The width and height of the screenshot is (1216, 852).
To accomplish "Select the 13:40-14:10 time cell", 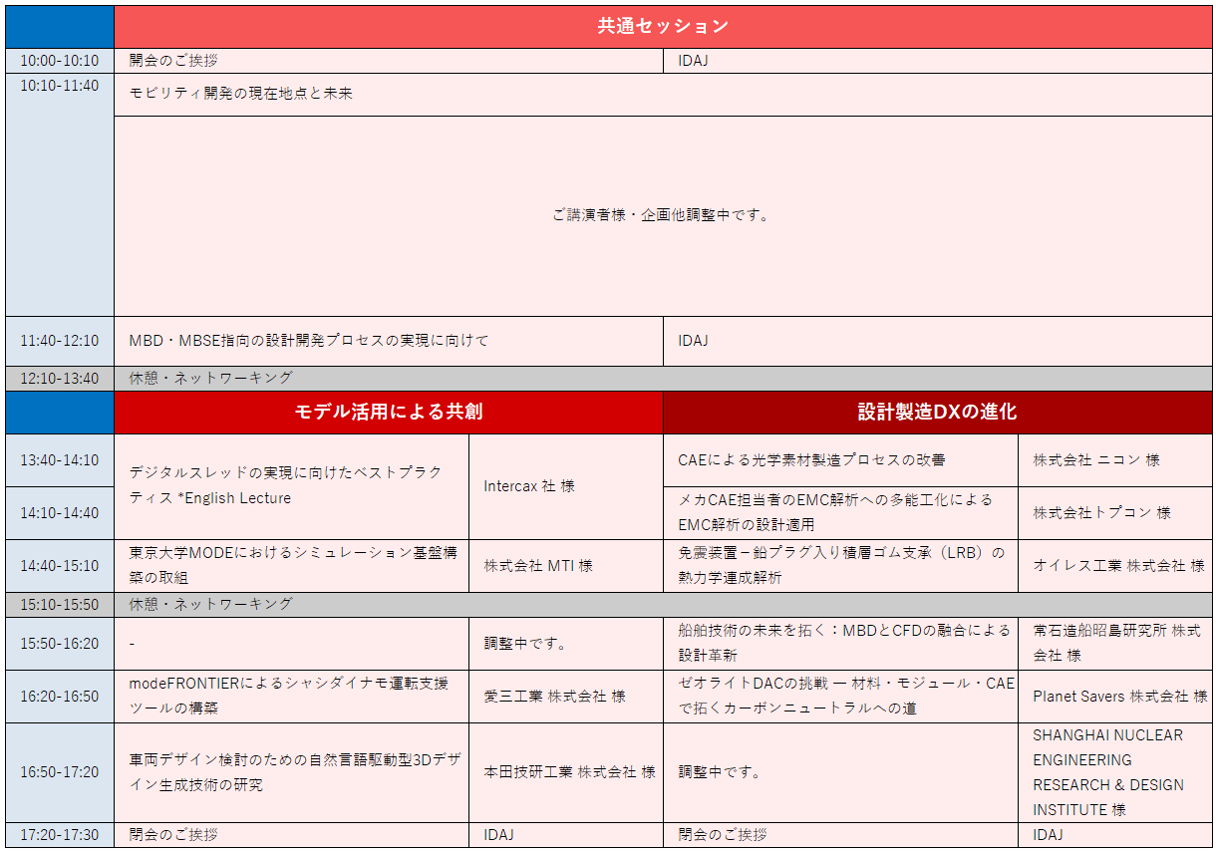I will [x=60, y=460].
